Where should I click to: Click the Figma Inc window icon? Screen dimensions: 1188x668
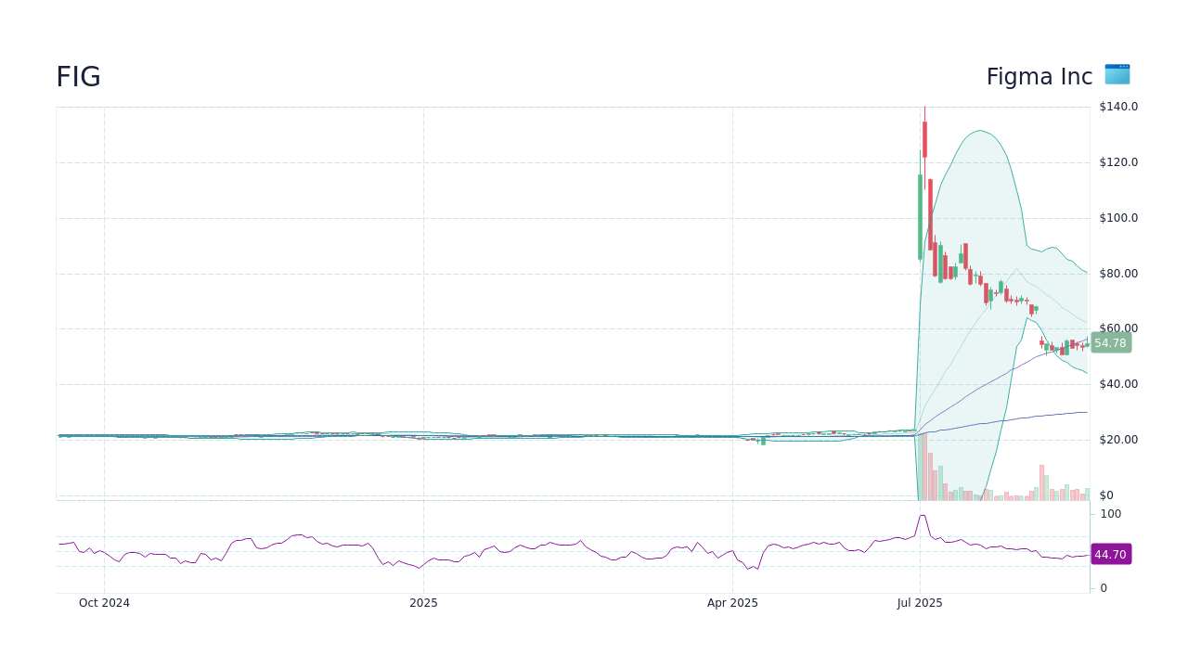[1117, 75]
